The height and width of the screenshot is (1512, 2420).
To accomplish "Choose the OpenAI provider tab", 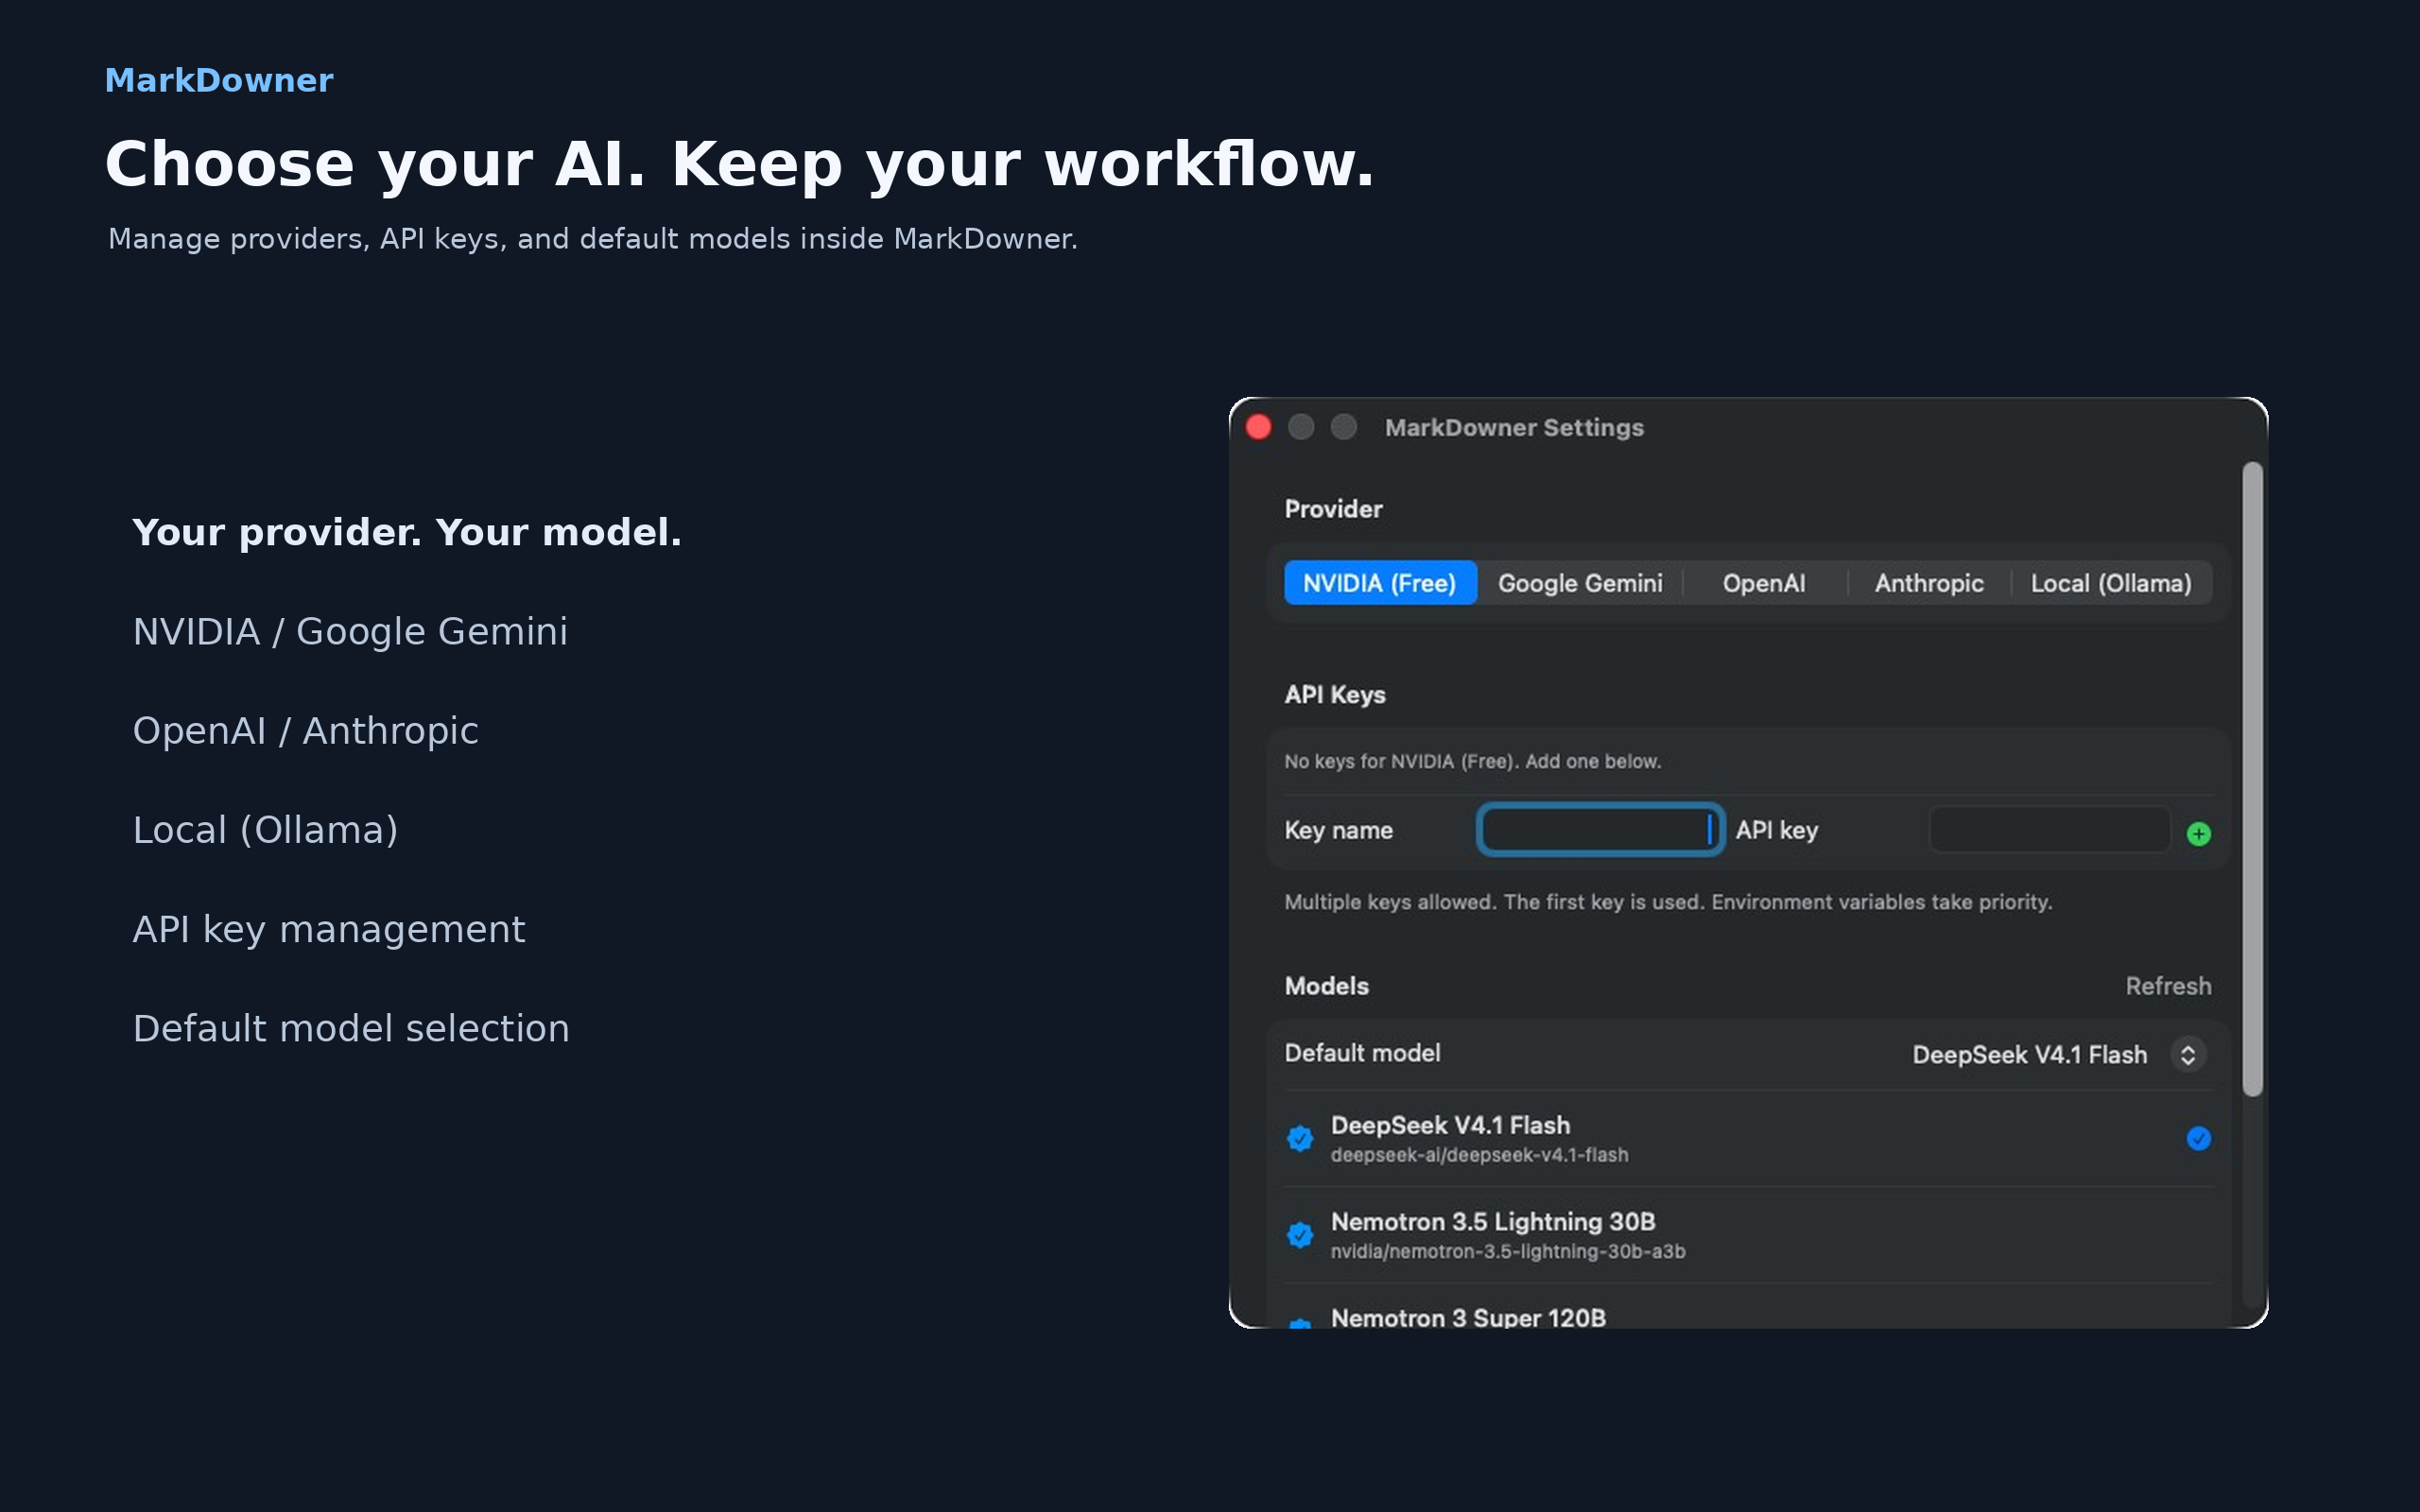I will pos(1764,583).
